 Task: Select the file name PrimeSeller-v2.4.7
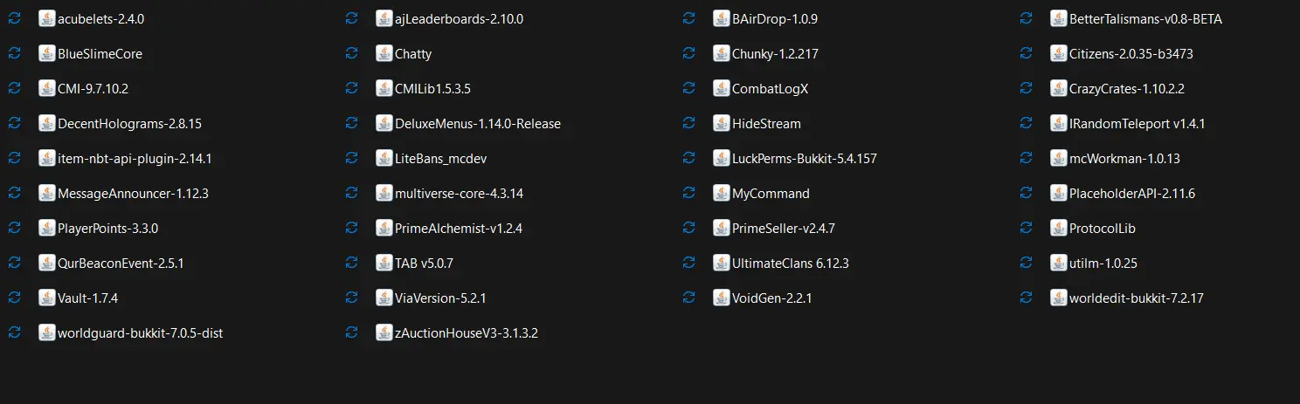pos(784,228)
